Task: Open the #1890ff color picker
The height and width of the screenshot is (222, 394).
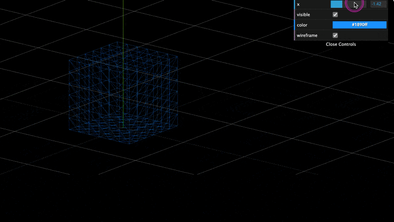Action: point(359,25)
